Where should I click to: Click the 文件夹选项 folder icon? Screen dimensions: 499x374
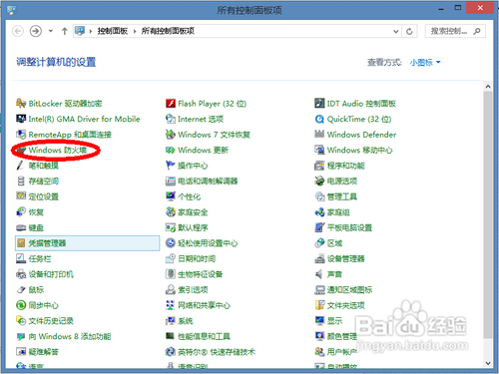(x=319, y=305)
